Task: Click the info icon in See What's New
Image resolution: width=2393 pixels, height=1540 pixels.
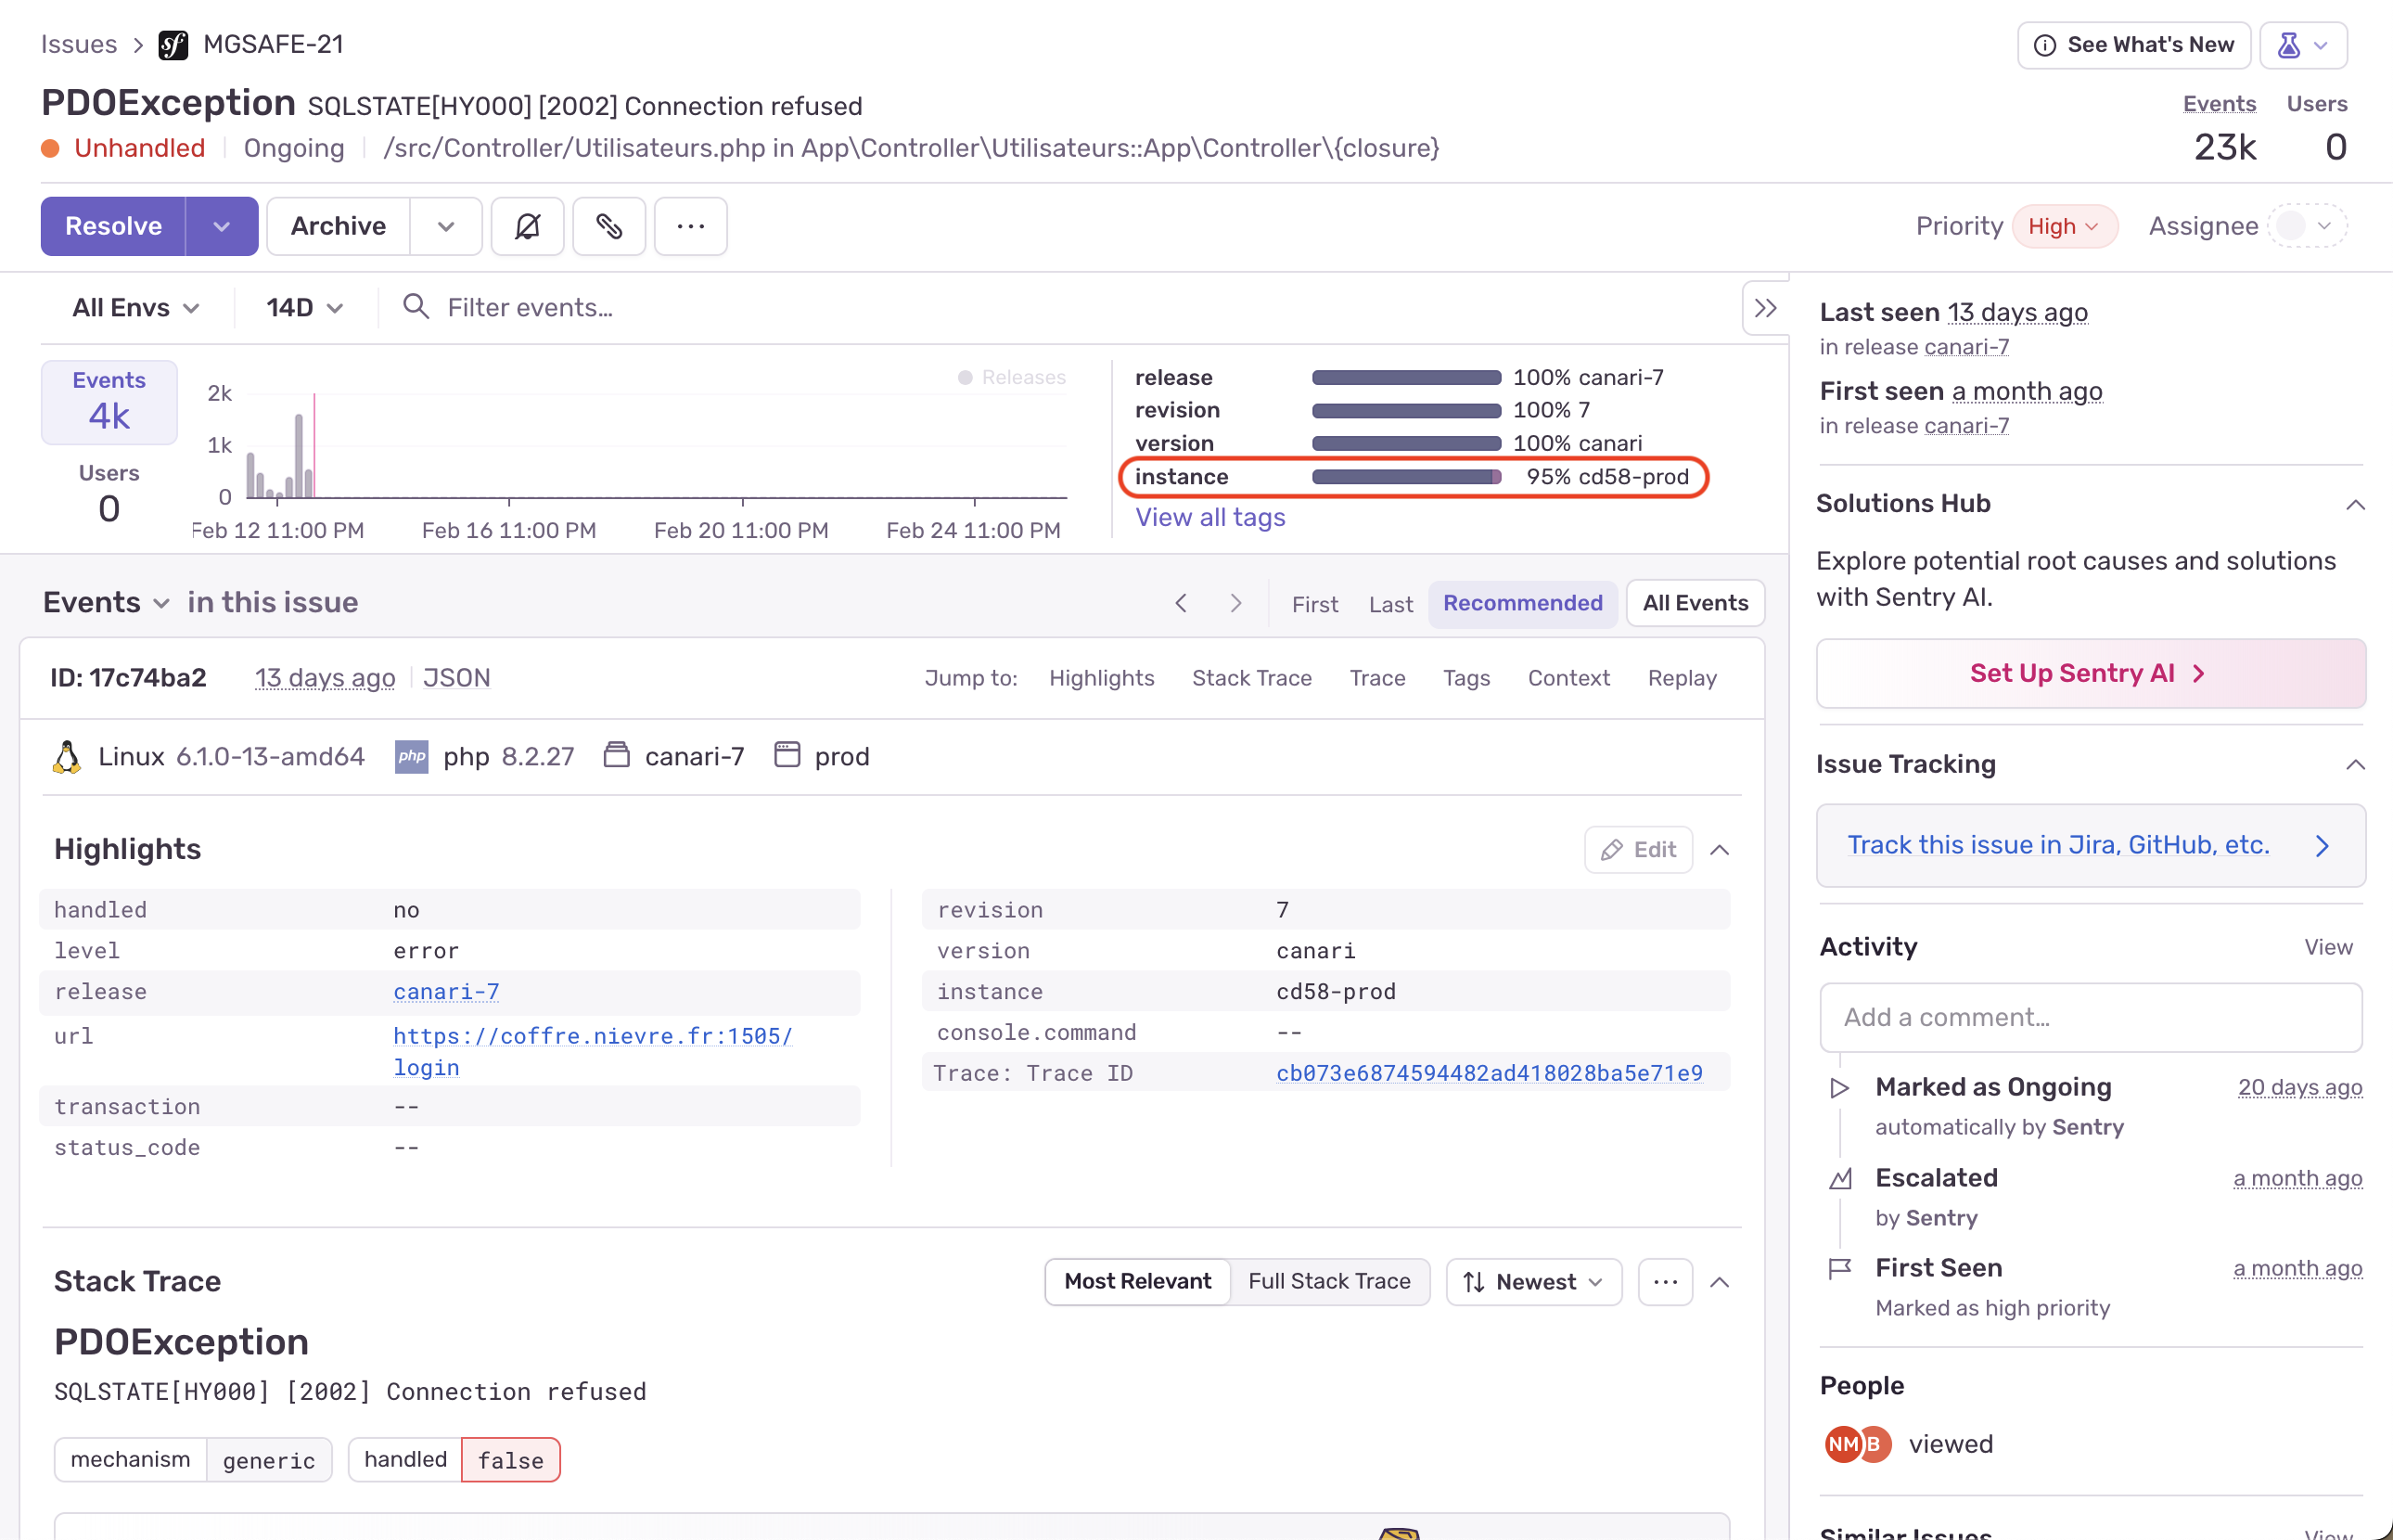Action: [2045, 45]
